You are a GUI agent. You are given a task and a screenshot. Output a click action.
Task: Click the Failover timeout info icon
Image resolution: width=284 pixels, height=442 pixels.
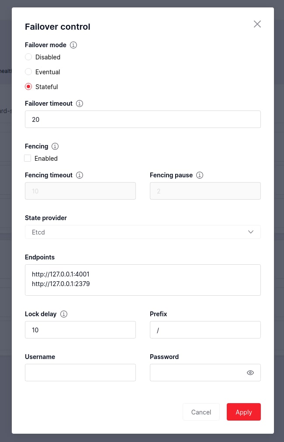[x=80, y=104]
